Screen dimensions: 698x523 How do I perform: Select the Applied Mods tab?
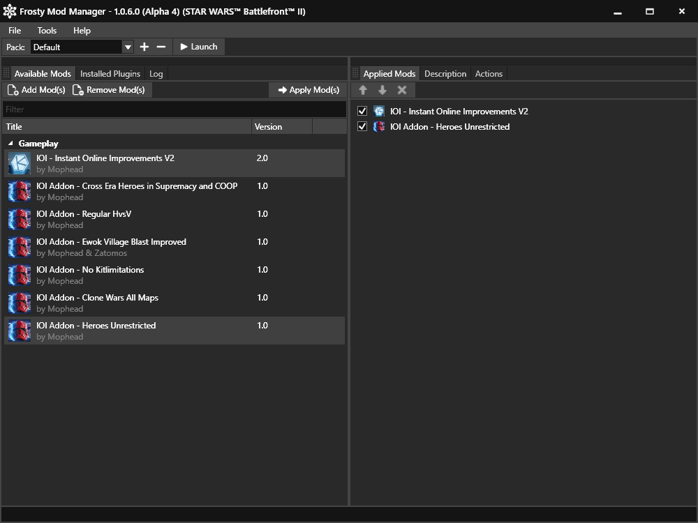click(x=389, y=74)
